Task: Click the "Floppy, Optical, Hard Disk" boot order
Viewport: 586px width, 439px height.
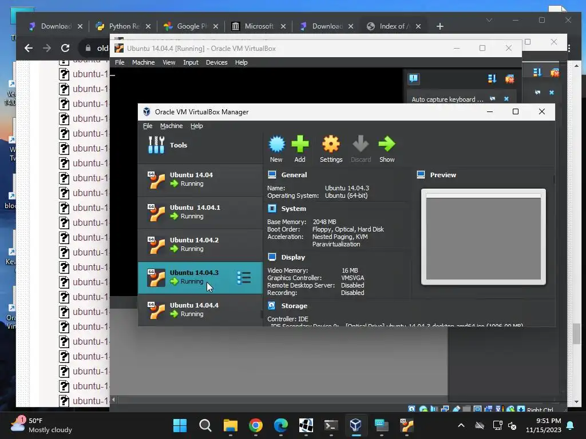Action: (x=348, y=229)
